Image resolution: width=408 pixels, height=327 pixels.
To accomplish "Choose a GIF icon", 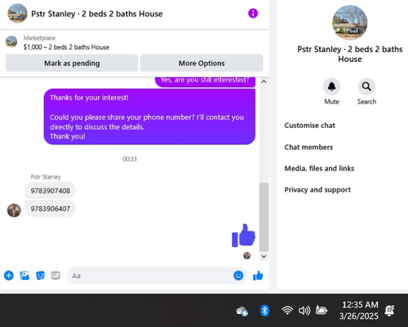I will [55, 276].
